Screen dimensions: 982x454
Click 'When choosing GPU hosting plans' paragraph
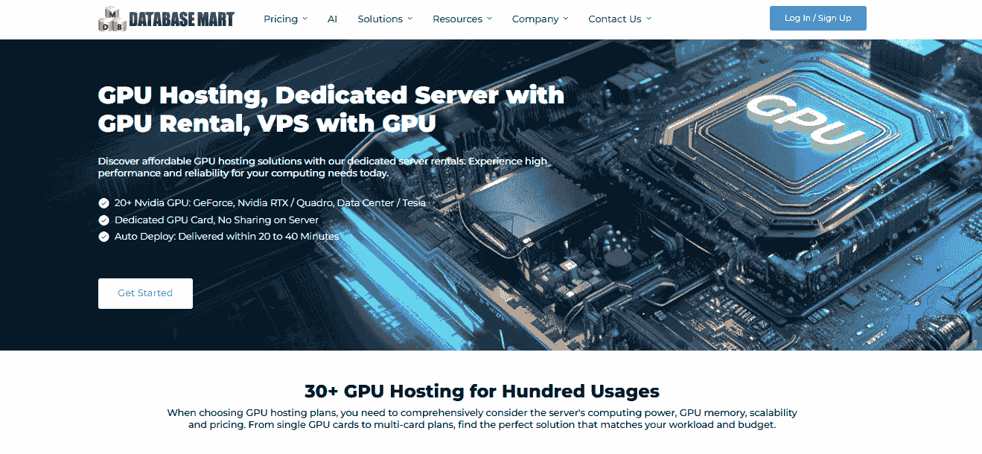482,419
